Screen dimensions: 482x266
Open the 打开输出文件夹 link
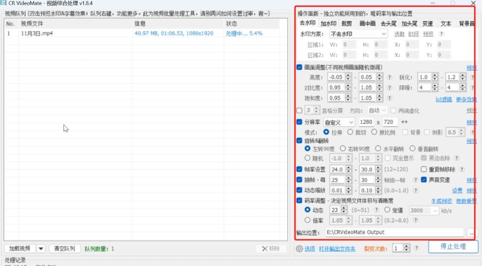pos(337,249)
